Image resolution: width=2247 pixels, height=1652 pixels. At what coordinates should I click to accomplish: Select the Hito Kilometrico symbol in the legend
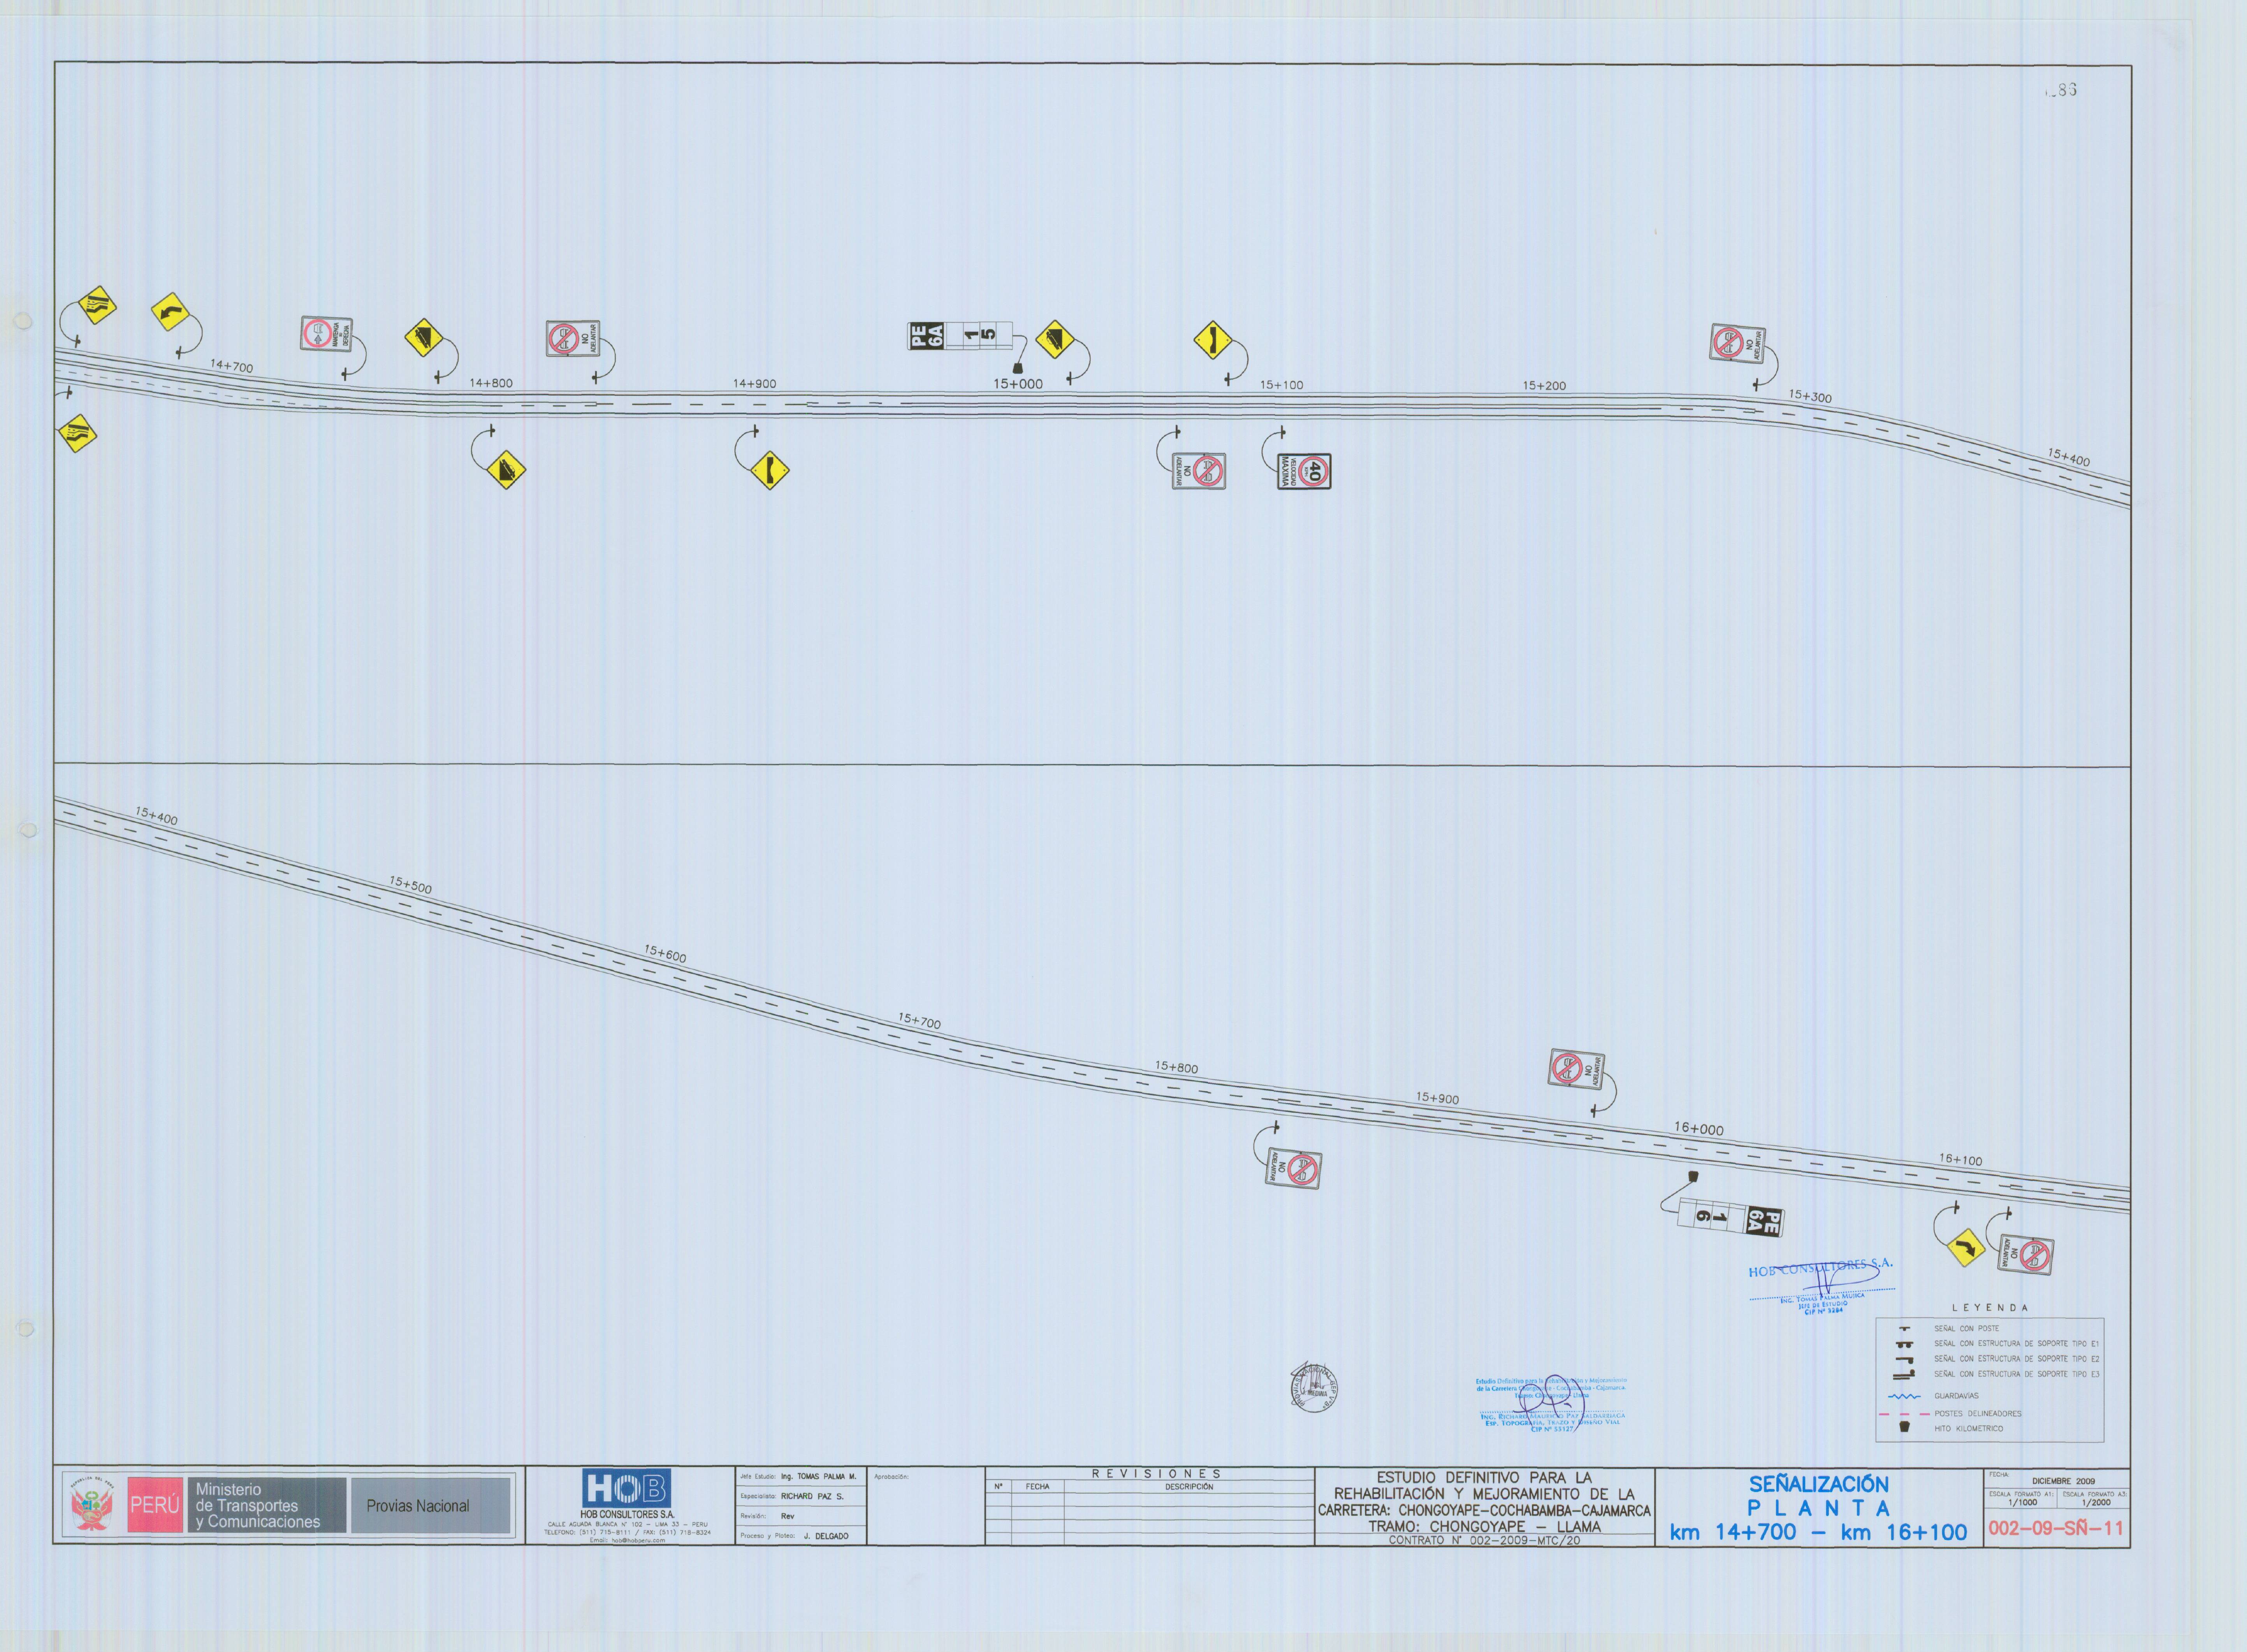pyautogui.click(x=1905, y=1428)
